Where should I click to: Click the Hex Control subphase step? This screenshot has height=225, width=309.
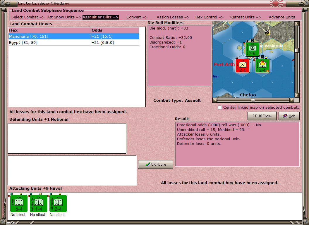tap(209, 17)
